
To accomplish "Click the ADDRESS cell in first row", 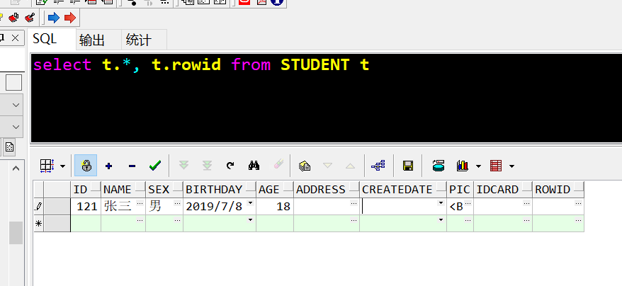I will [x=327, y=206].
